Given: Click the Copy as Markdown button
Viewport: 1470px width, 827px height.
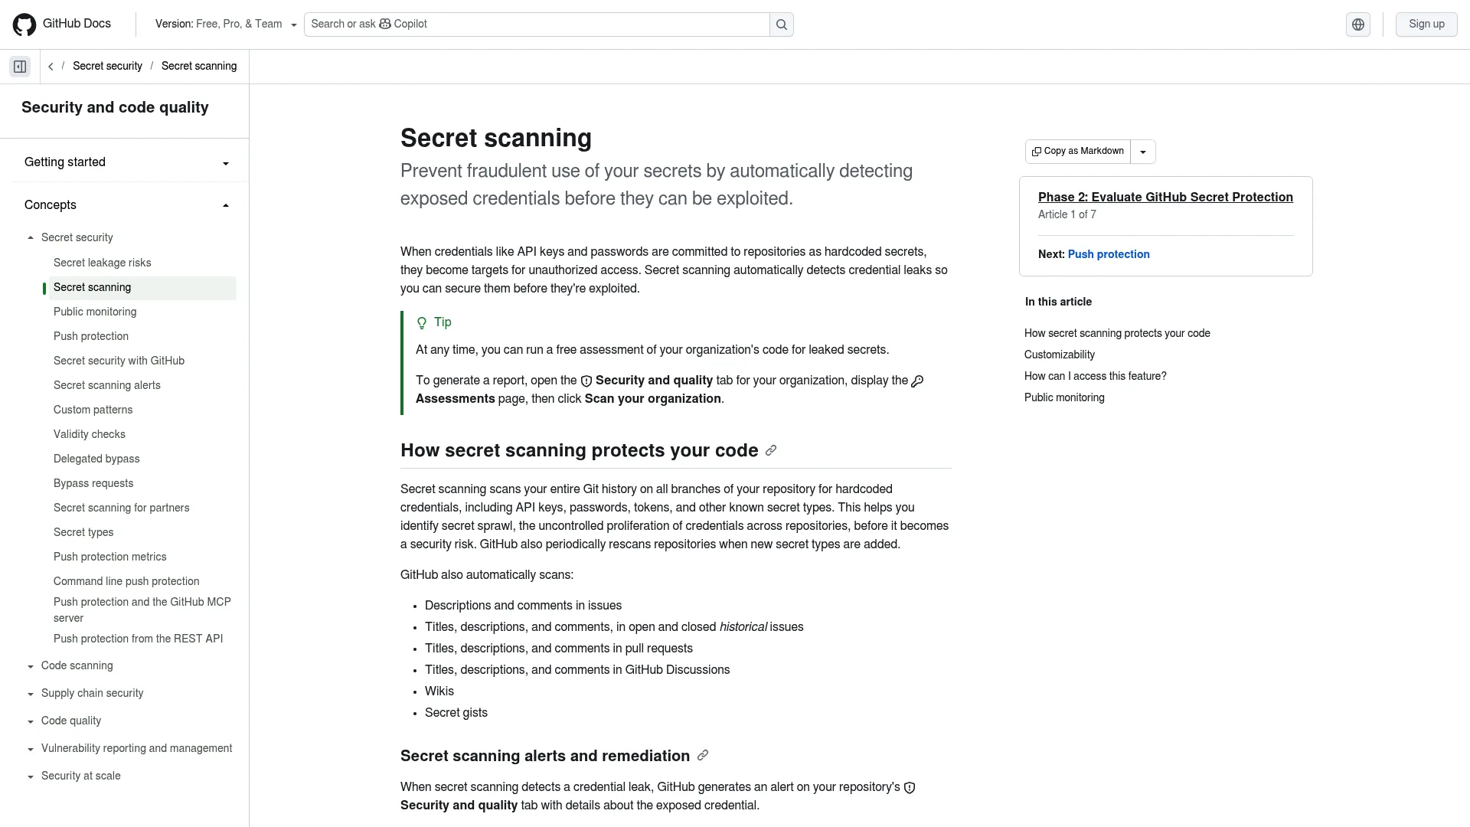Looking at the screenshot, I should tap(1078, 152).
